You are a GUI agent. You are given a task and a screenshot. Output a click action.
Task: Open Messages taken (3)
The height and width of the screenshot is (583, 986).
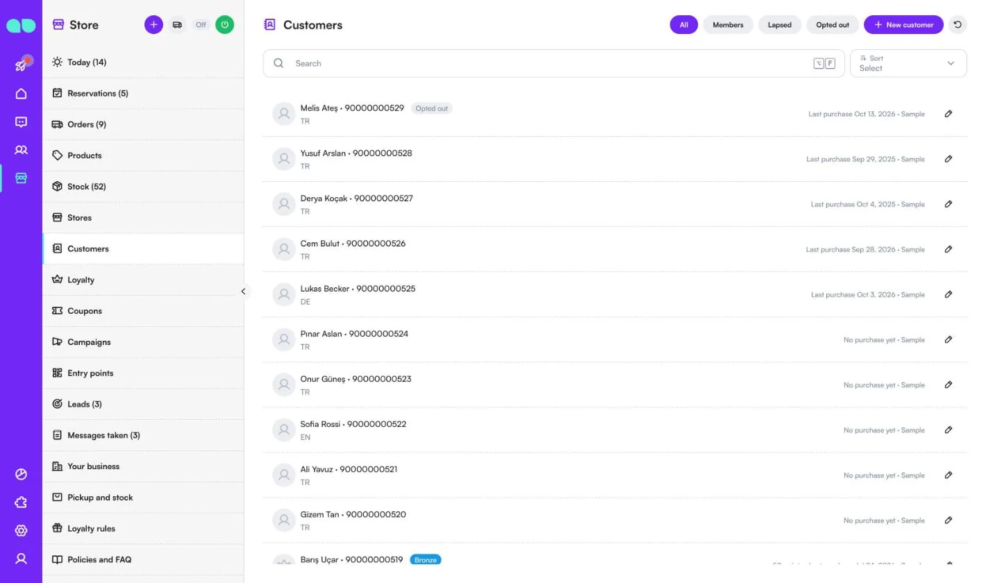[143, 435]
